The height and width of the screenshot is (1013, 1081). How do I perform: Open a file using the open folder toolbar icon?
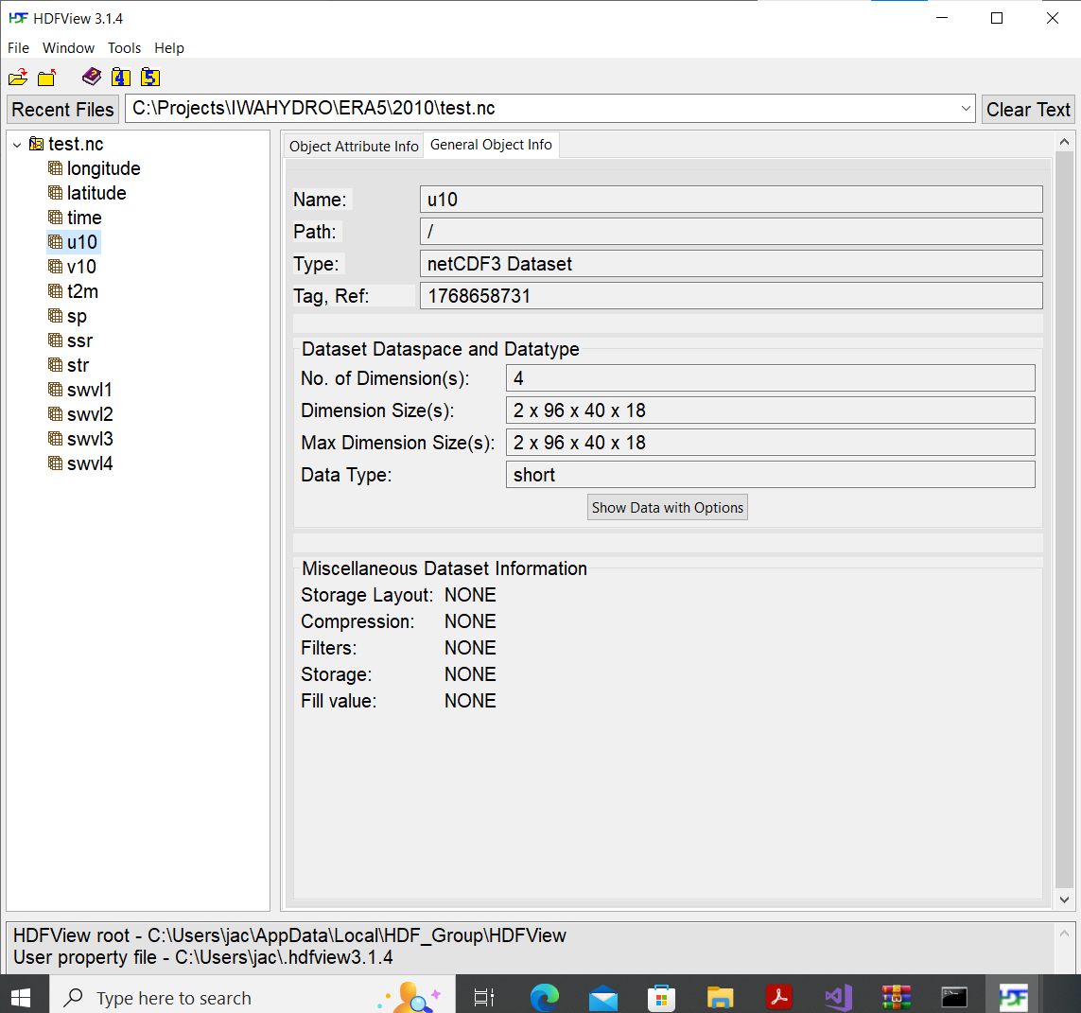(18, 77)
